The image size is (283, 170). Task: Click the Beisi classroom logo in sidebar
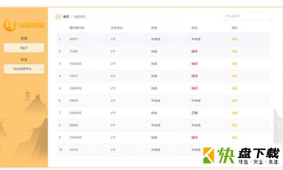(24, 25)
